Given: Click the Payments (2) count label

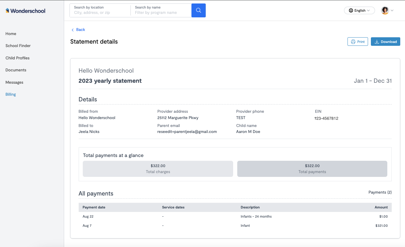Looking at the screenshot, I should 380,192.
